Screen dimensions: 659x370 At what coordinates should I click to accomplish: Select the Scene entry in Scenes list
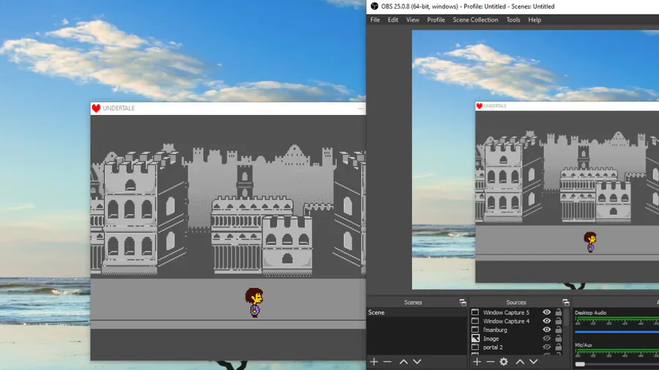coord(417,312)
